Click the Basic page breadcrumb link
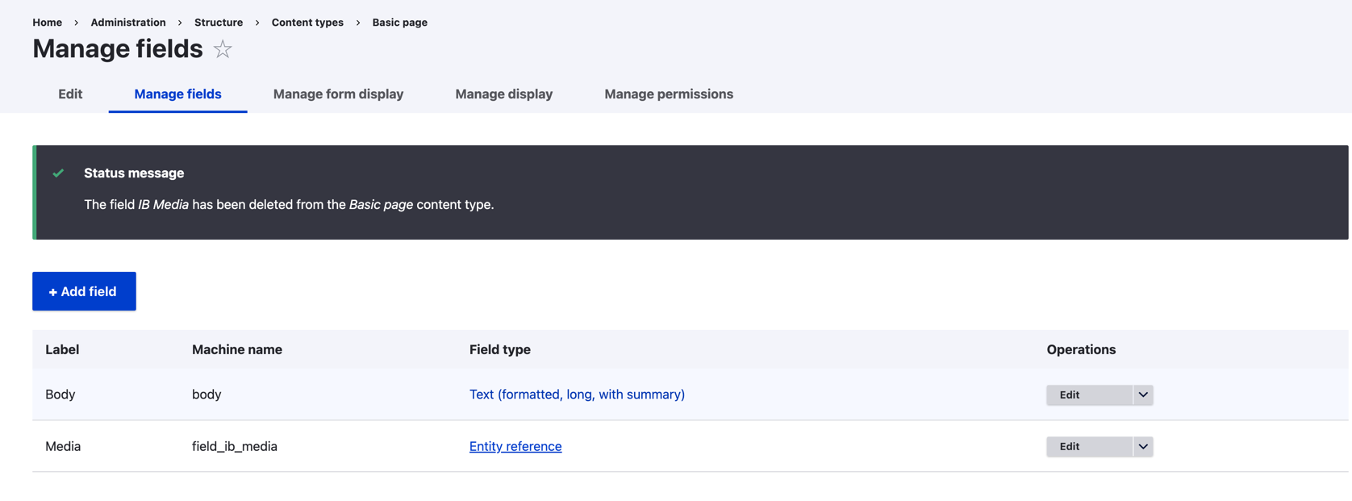1352x501 pixels. [399, 23]
